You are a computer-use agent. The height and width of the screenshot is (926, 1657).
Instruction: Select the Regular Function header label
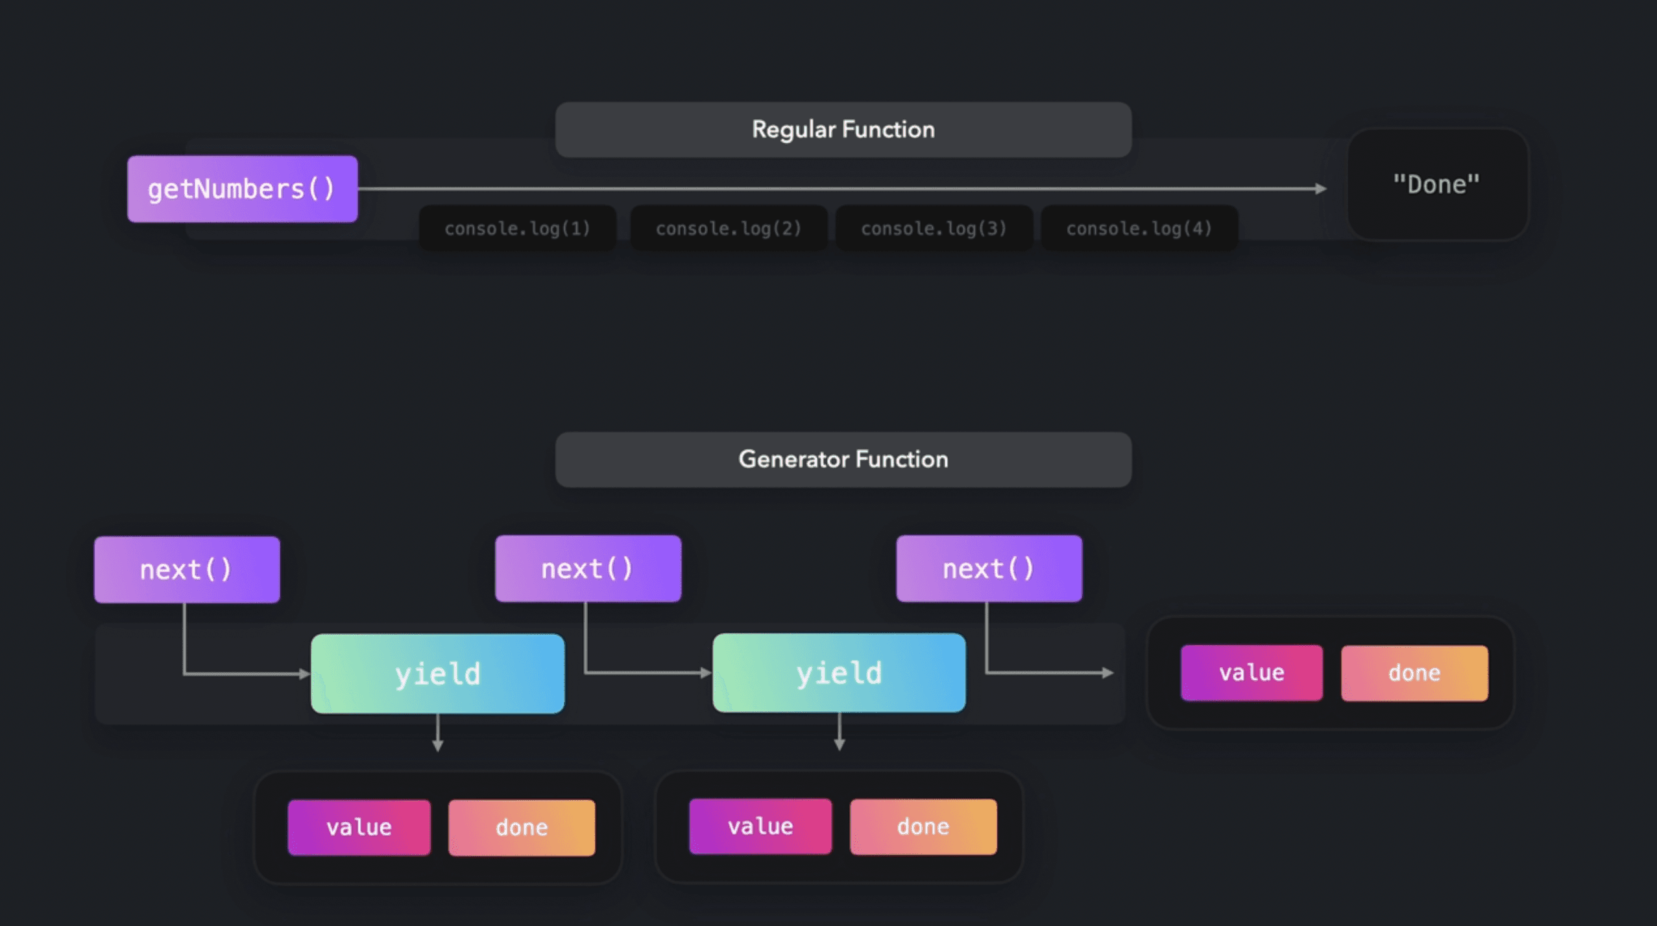pyautogui.click(x=843, y=130)
